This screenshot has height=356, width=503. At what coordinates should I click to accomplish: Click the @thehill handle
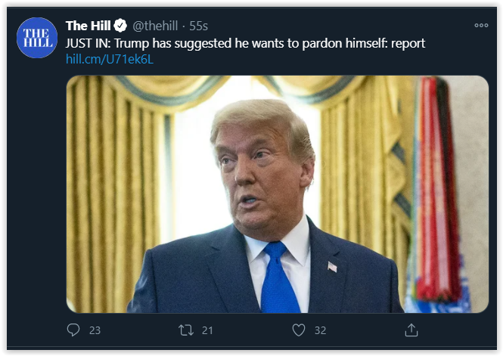(x=155, y=26)
